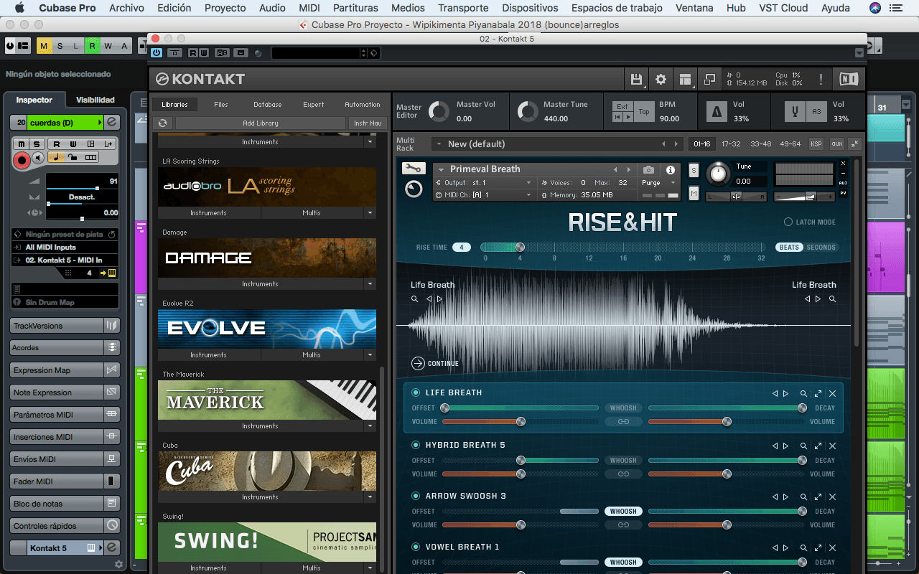Solo cuerdas (D) track in Inspector
919x574 pixels.
tap(36, 144)
